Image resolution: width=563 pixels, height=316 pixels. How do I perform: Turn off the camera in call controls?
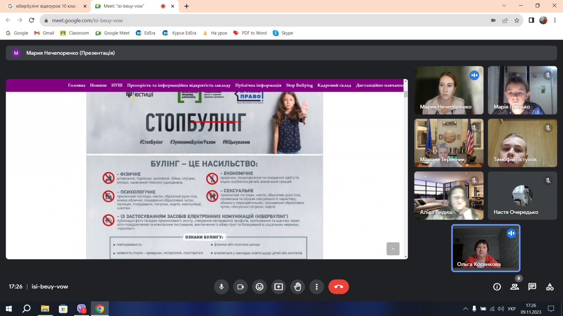pyautogui.click(x=240, y=287)
